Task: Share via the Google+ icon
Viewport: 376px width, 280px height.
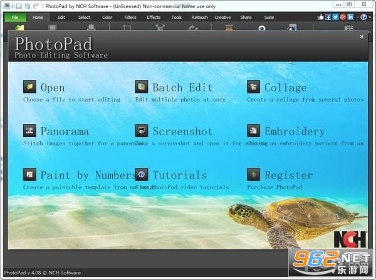Action: 343,17
